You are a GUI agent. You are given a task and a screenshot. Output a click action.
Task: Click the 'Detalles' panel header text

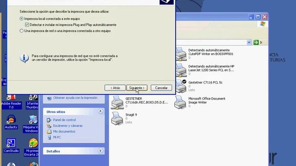point(53,151)
